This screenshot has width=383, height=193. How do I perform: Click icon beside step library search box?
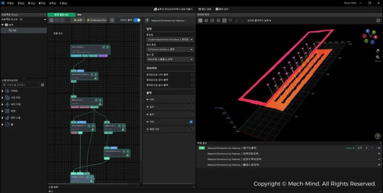tap(43, 85)
